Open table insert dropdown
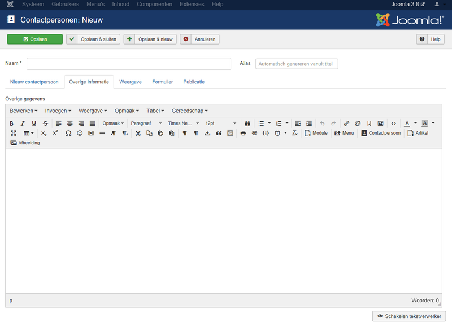The image size is (452, 327). pyautogui.click(x=29, y=133)
